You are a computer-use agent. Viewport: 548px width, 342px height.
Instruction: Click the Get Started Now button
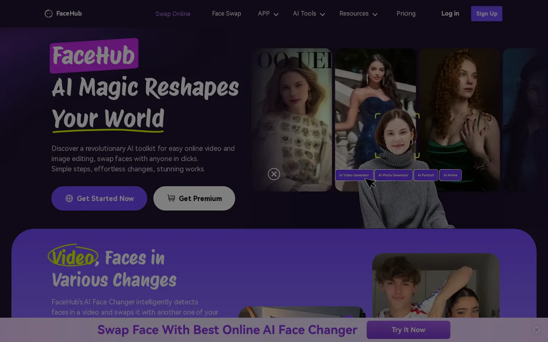click(99, 198)
